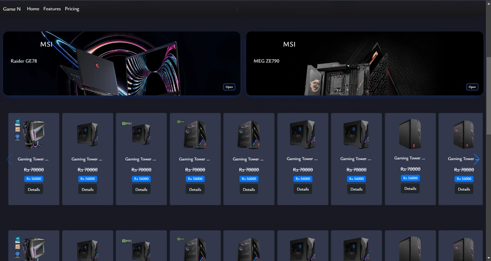Click the MEG ZE790 banner title text
The image size is (491, 261).
click(267, 61)
